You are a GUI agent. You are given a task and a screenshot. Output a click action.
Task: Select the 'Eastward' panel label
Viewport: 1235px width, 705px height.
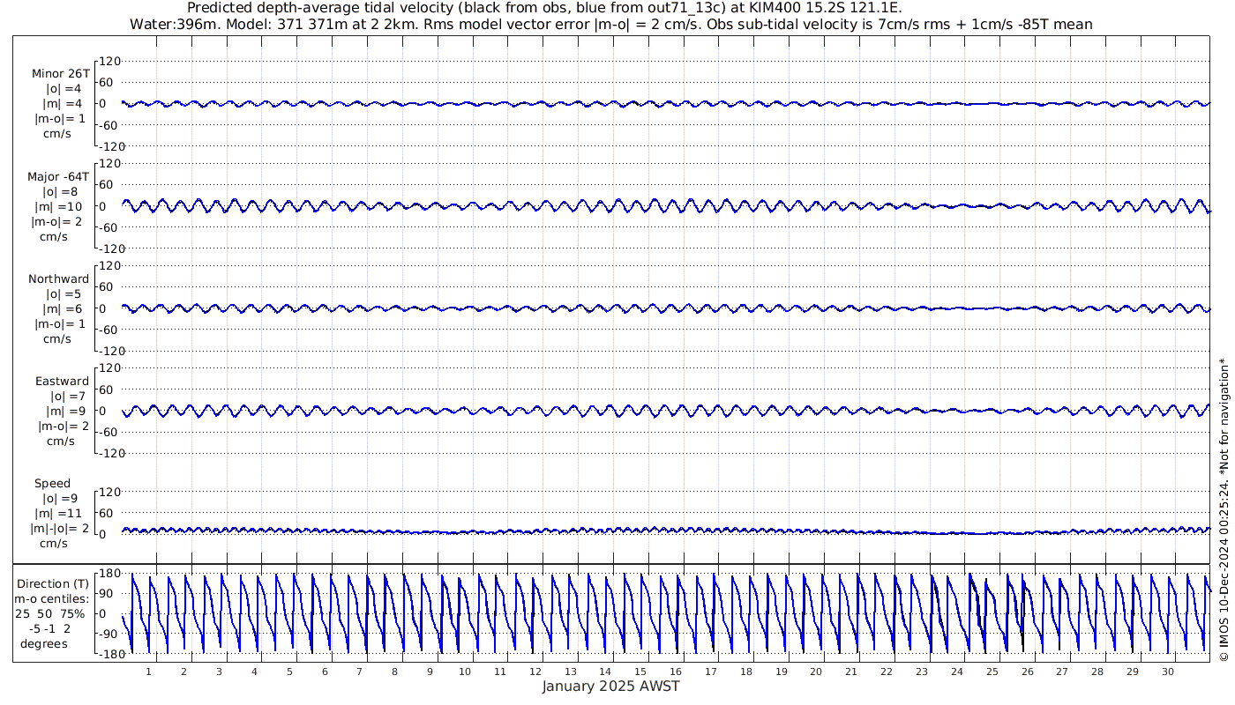[x=62, y=381]
